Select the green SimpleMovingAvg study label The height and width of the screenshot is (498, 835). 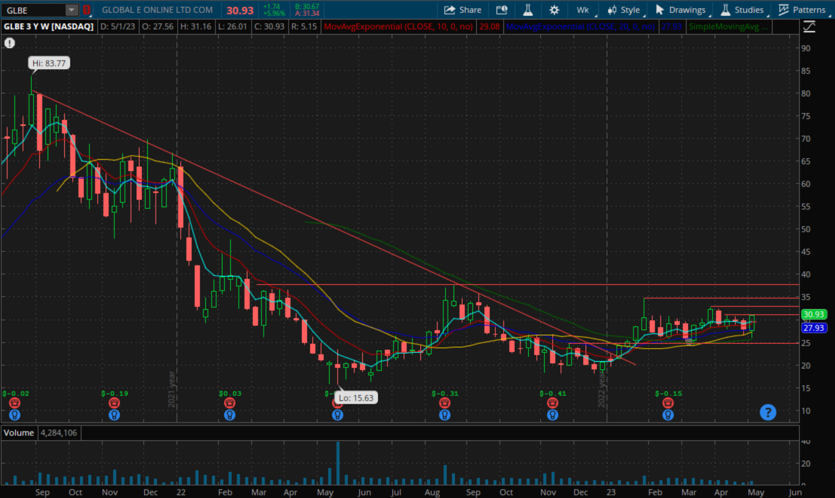[728, 27]
